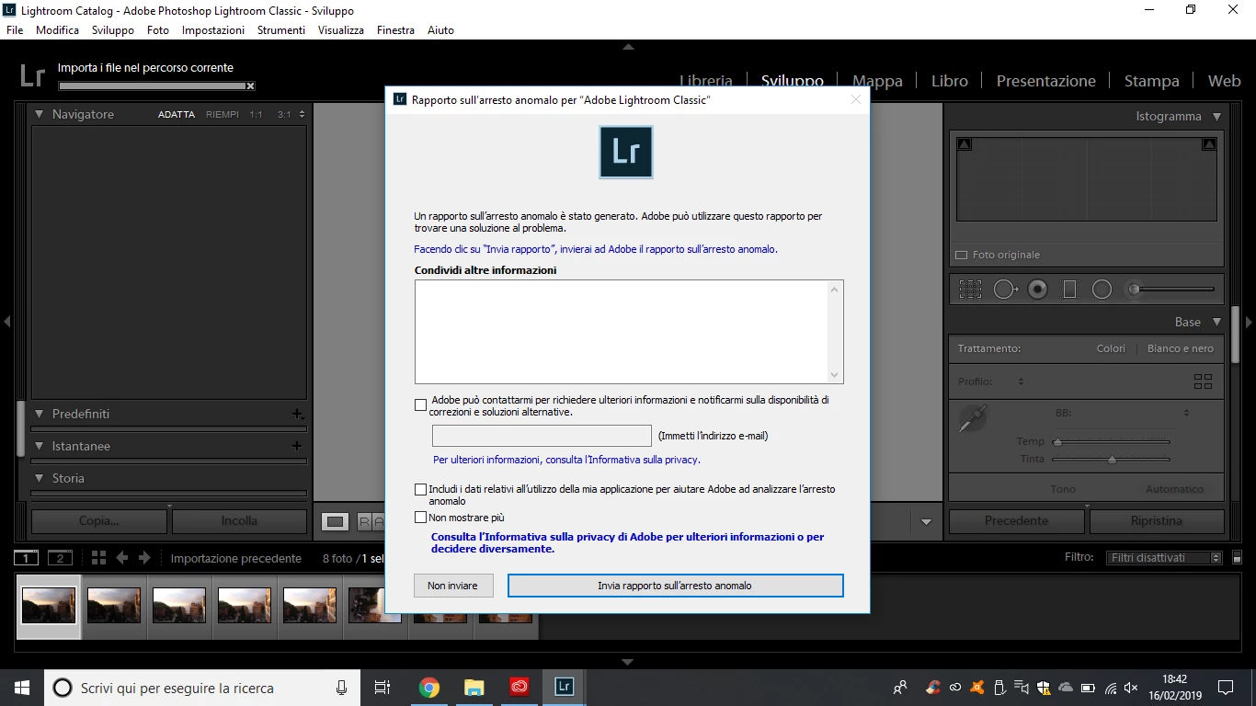The image size is (1256, 706).
Task: Click the Tinta slider handle
Action: point(1112,459)
